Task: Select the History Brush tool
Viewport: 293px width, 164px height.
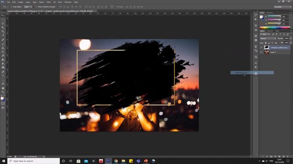Action: (x=3, y=51)
